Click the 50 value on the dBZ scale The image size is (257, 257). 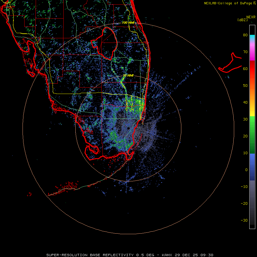pos(245,86)
